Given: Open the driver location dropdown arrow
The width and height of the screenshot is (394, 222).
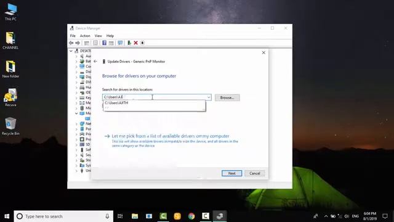Looking at the screenshot, I should tap(209, 97).
